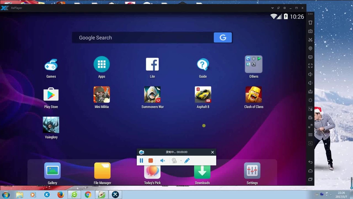
Task: Launch Mini Militia game
Action: pos(101,95)
